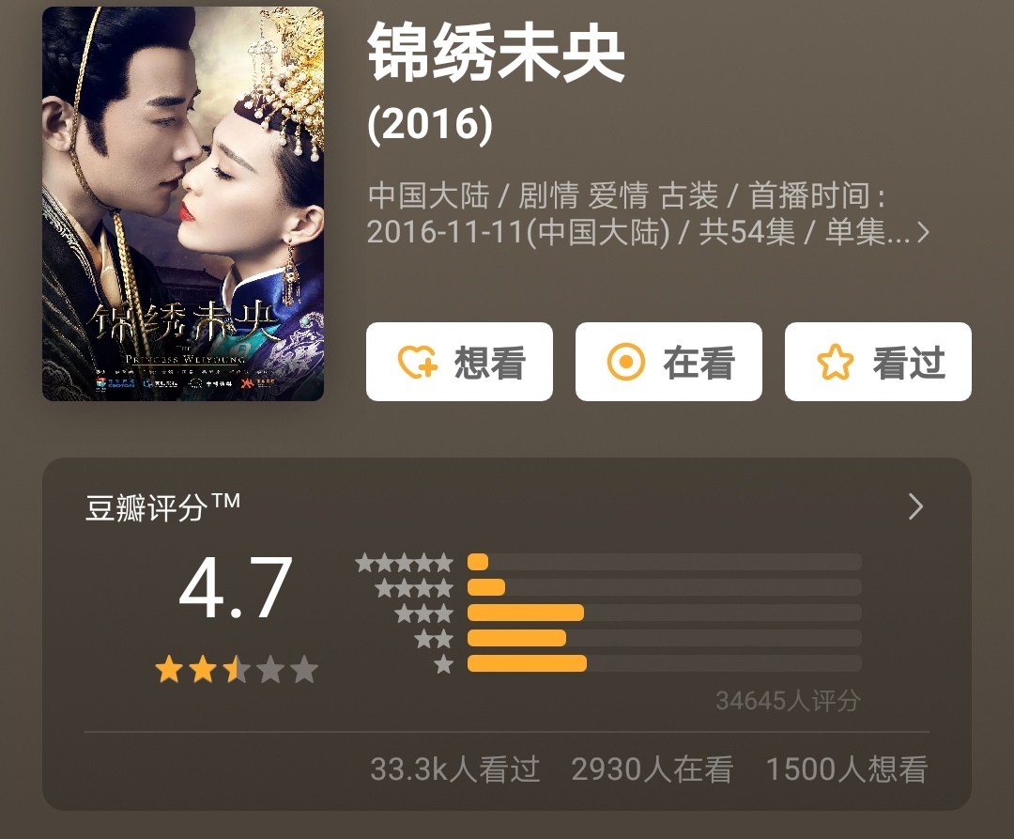The width and height of the screenshot is (1014, 839).
Task: Click the heart-plus icon on 想看
Action: click(x=417, y=362)
